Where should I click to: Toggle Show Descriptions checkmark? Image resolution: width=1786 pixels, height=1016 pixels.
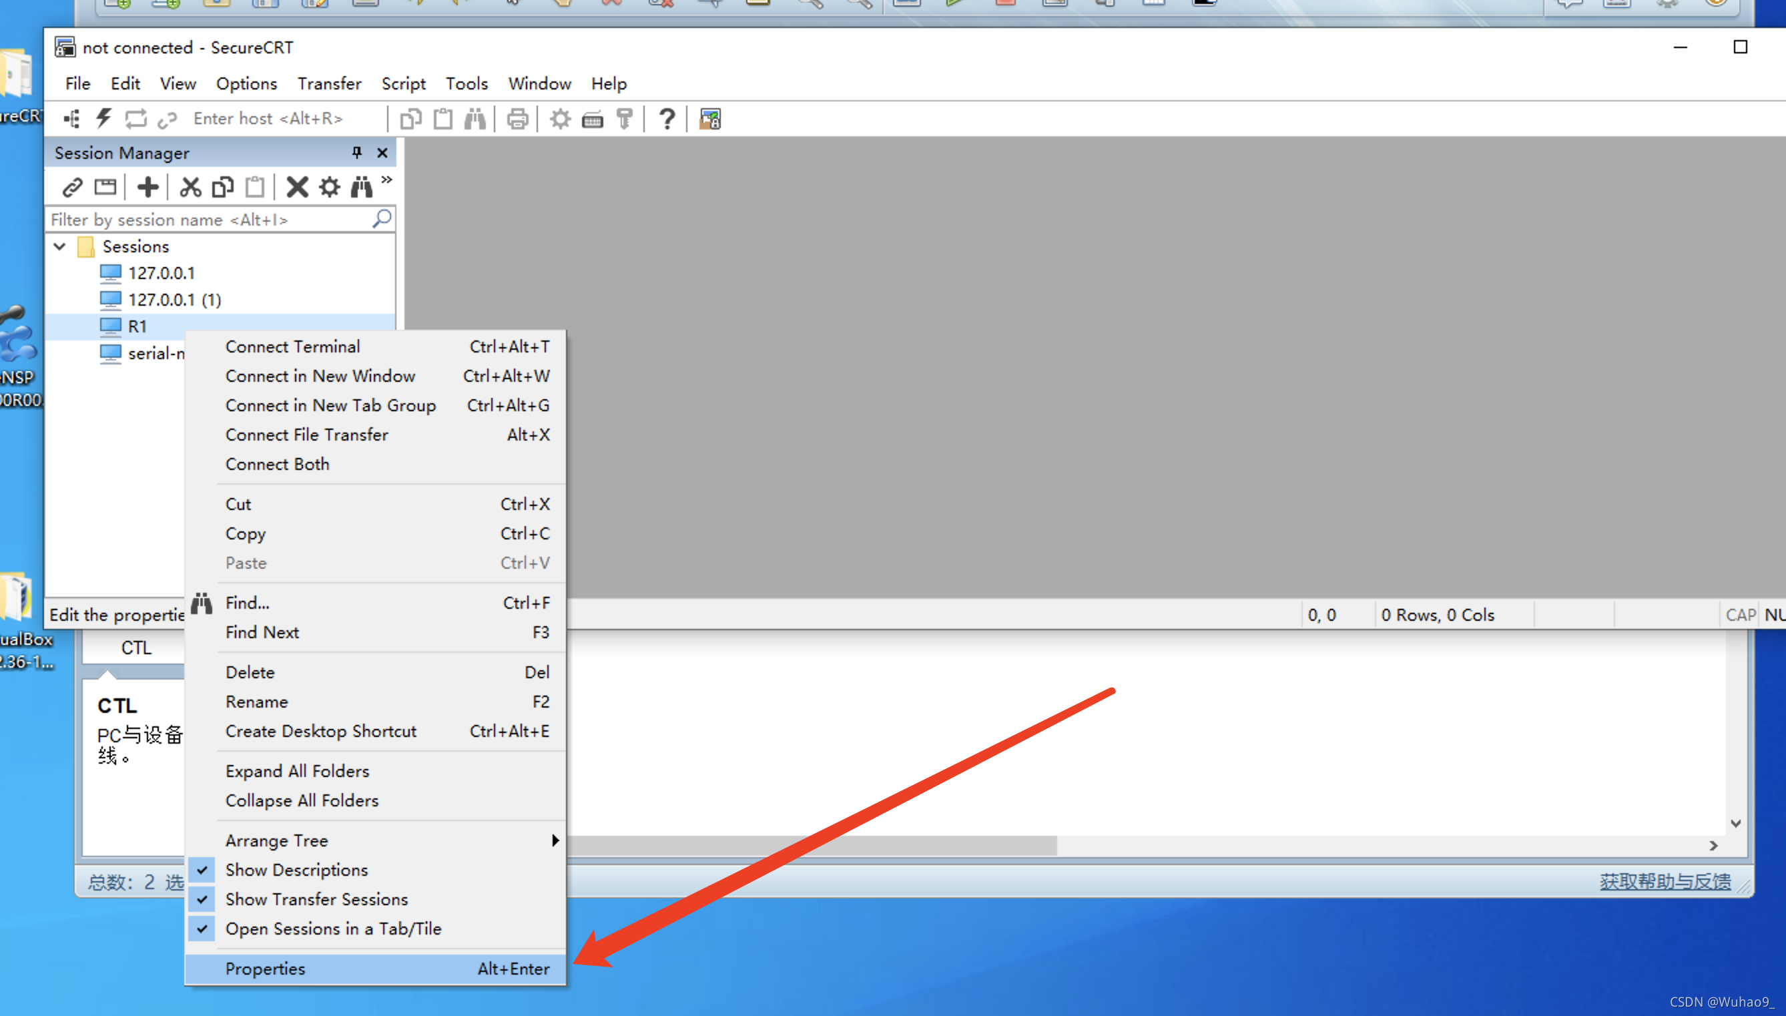point(296,869)
